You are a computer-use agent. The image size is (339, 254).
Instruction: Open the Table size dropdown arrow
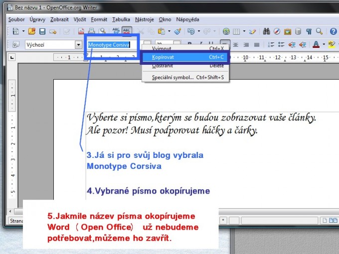click(244, 31)
